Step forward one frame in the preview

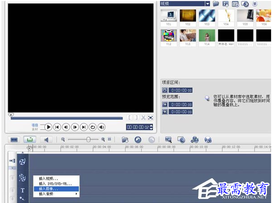(75, 127)
